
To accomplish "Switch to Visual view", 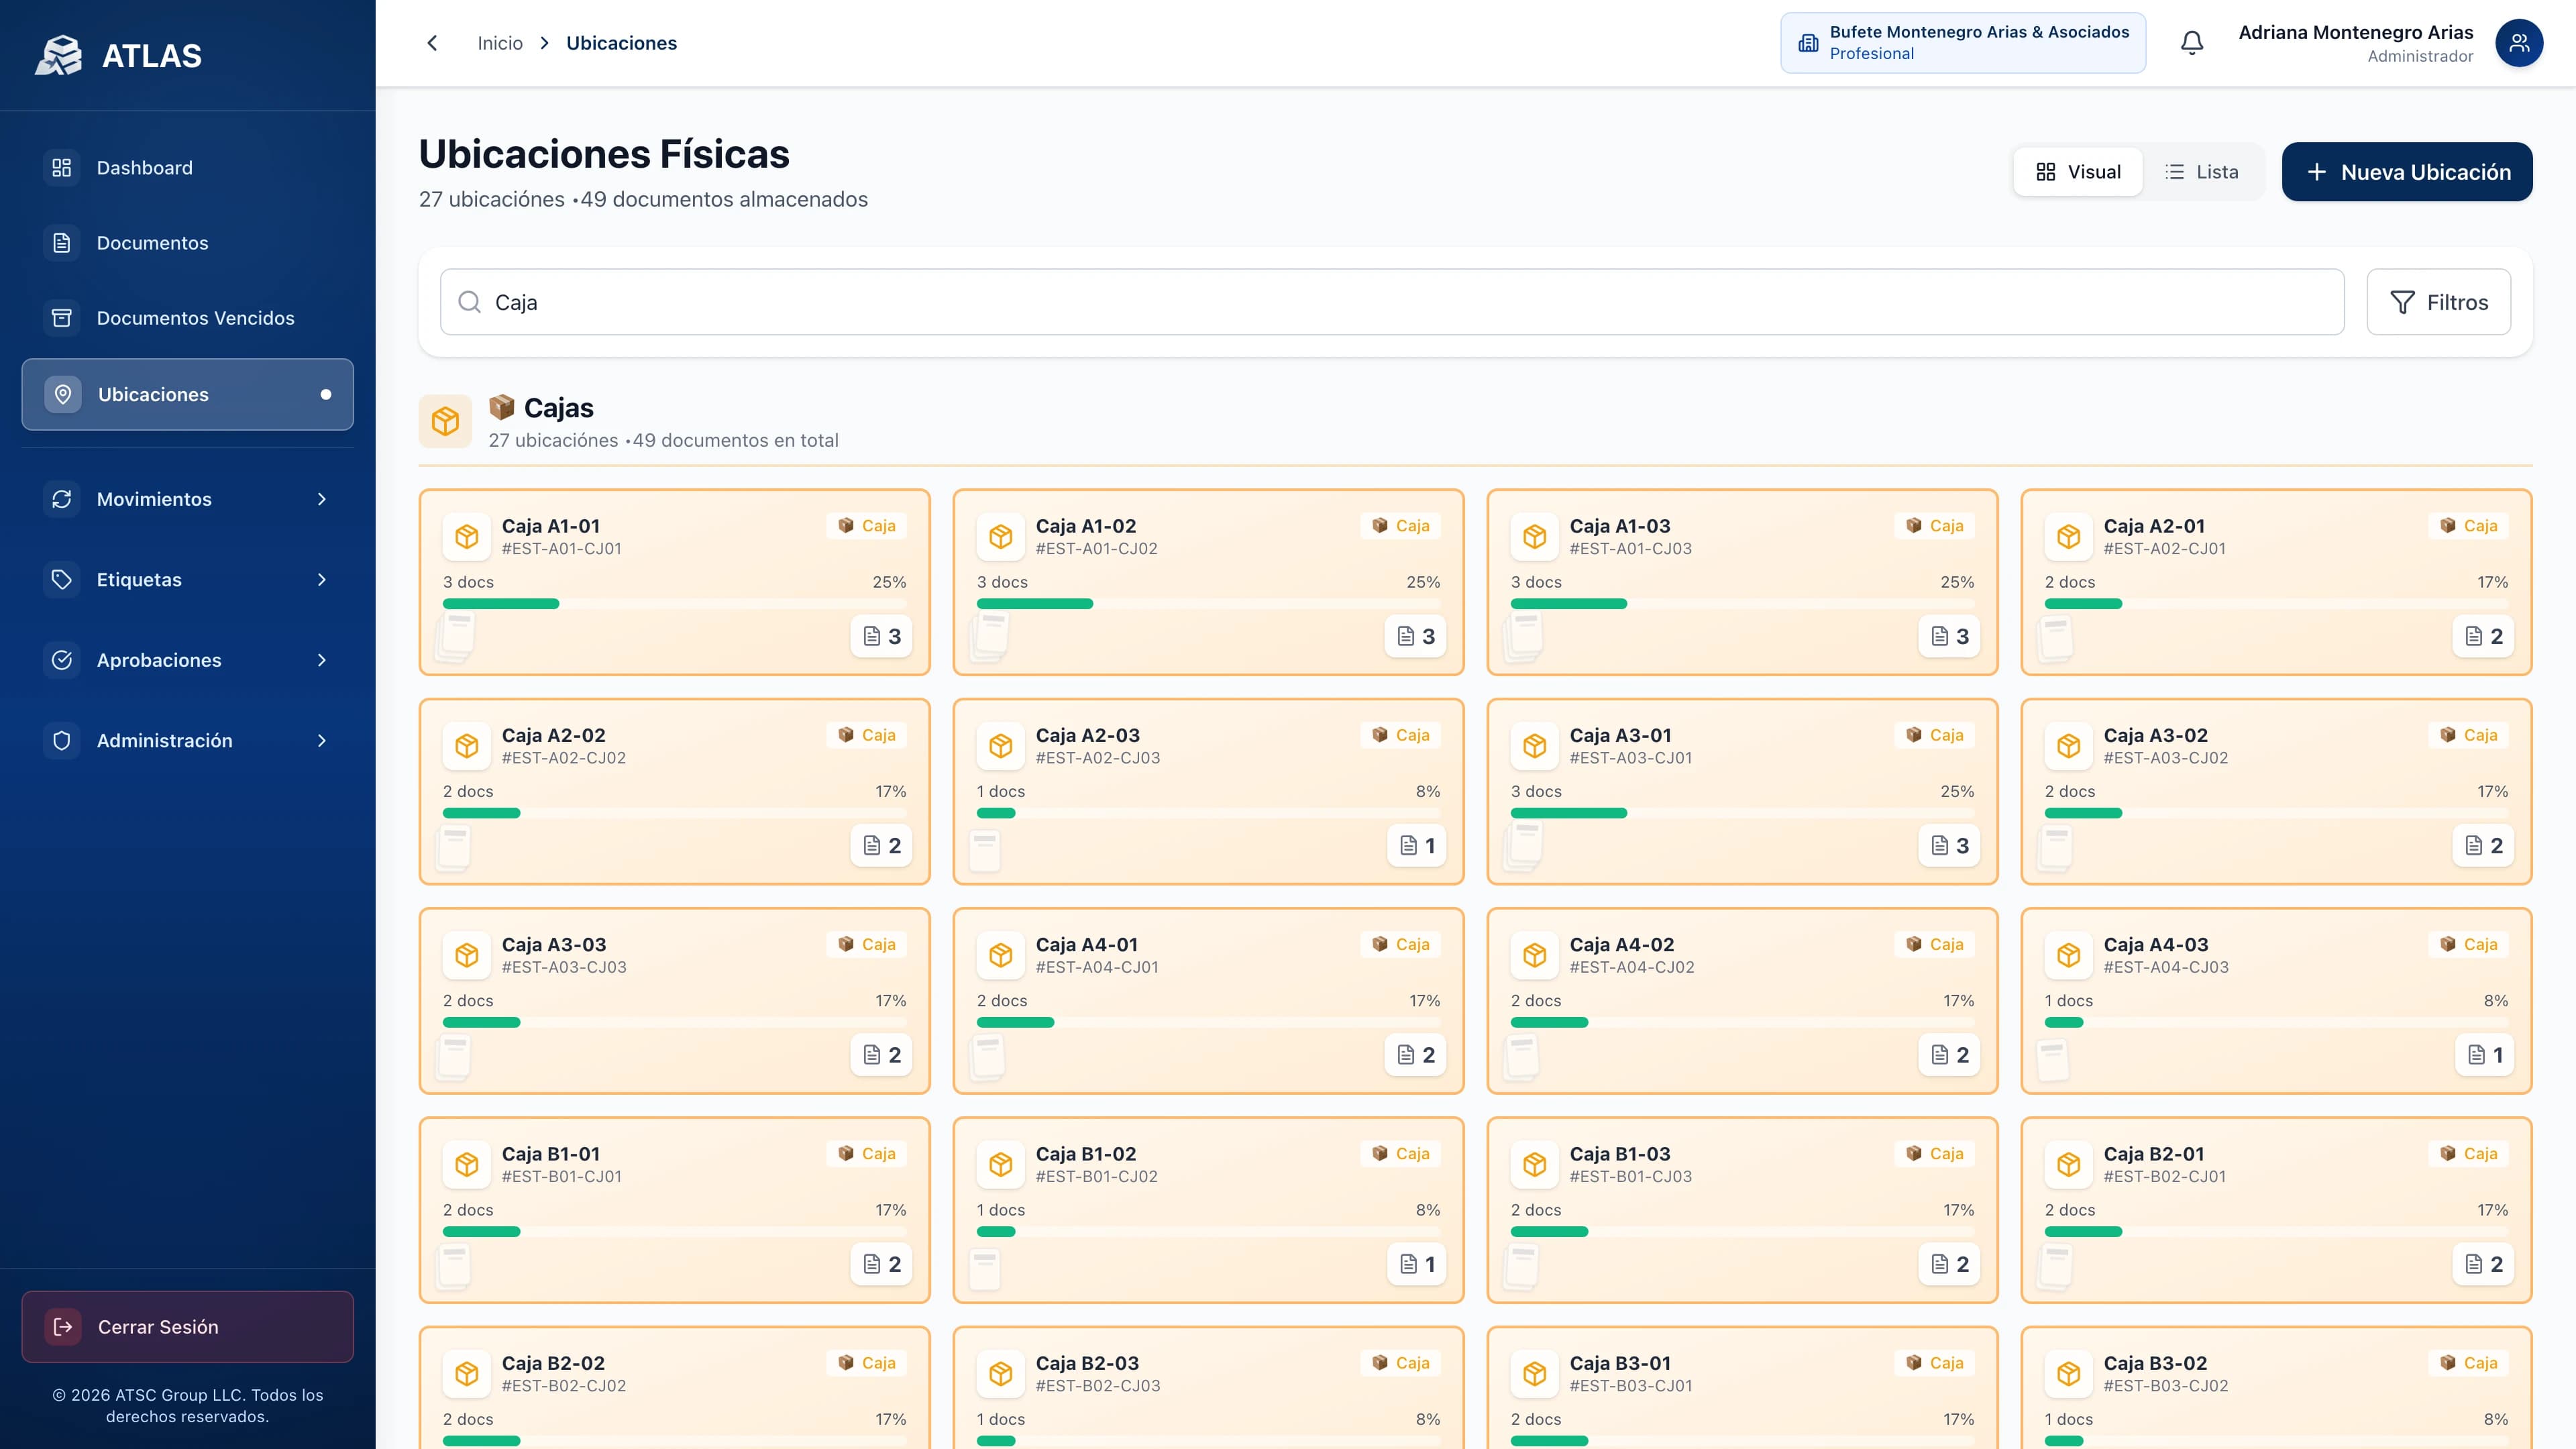I will [2078, 172].
